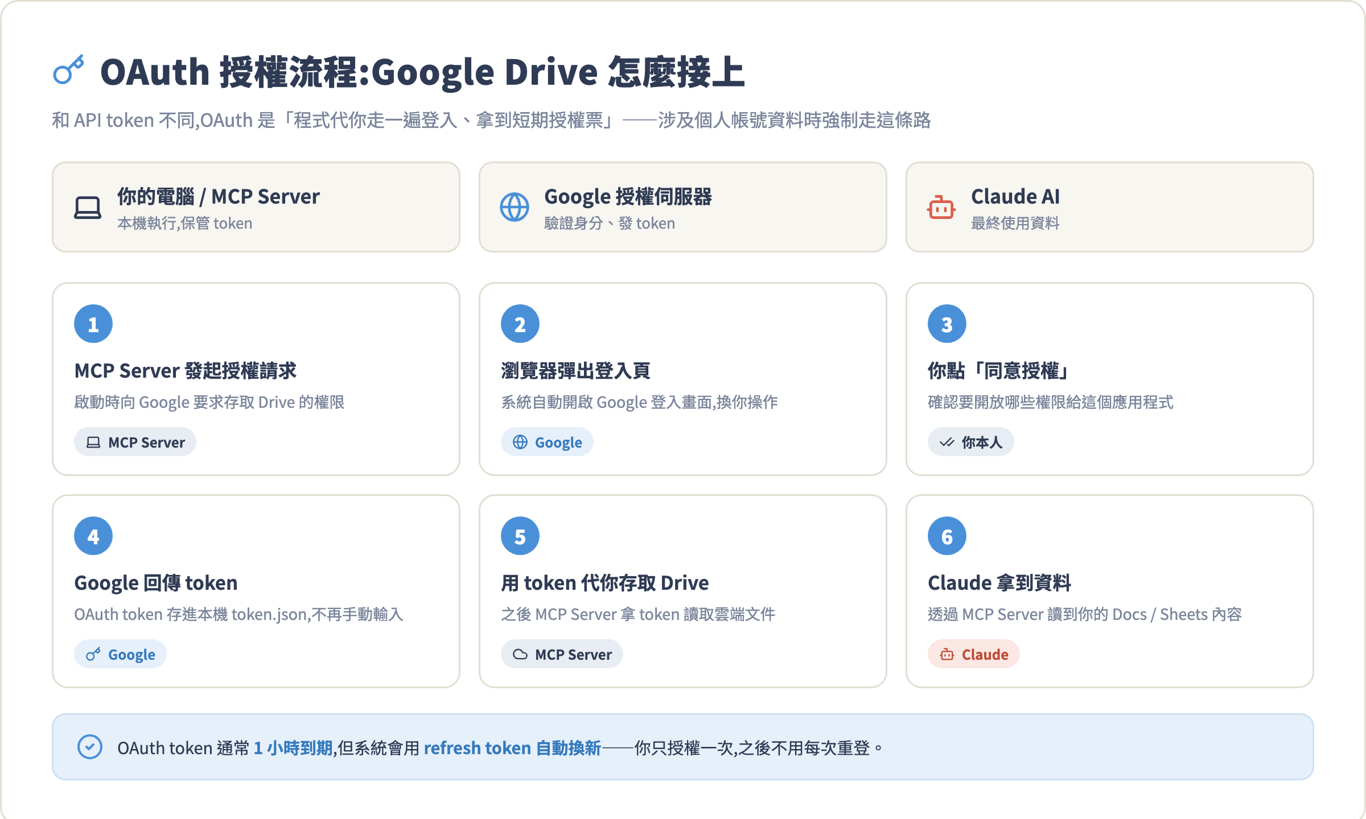1366x819 pixels.
Task: Click the key icon in step 4 Google tag
Action: tap(93, 655)
